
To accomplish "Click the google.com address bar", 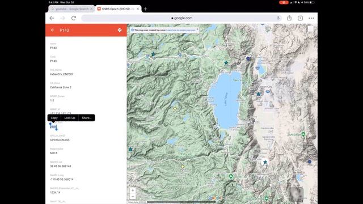I will 181,18.
